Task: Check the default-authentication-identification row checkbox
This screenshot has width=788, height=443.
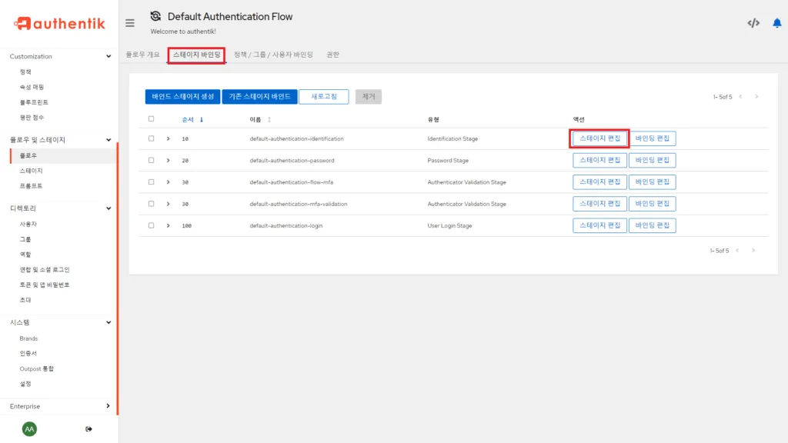Action: (x=151, y=138)
